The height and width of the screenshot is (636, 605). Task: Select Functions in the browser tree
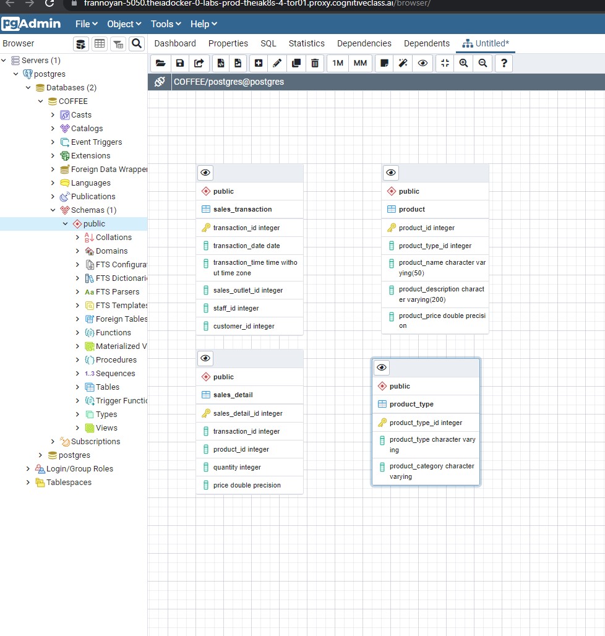[113, 333]
